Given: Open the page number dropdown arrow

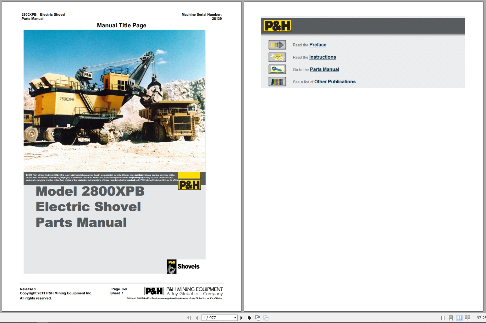Looking at the screenshot, I should click(x=235, y=318).
